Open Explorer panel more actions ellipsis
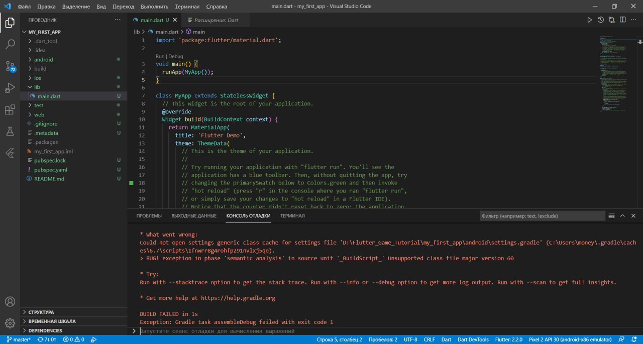This screenshot has width=643, height=344. pos(118,20)
